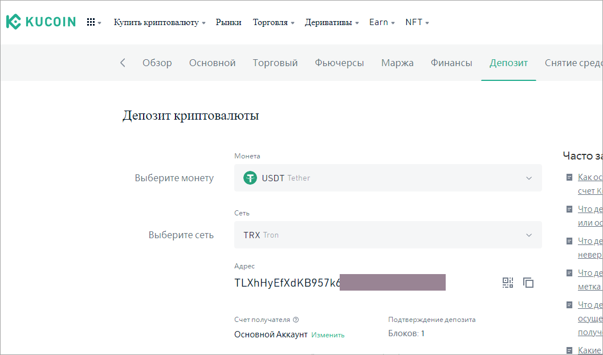
Task: Switch to the Обзор tab
Action: [157, 63]
